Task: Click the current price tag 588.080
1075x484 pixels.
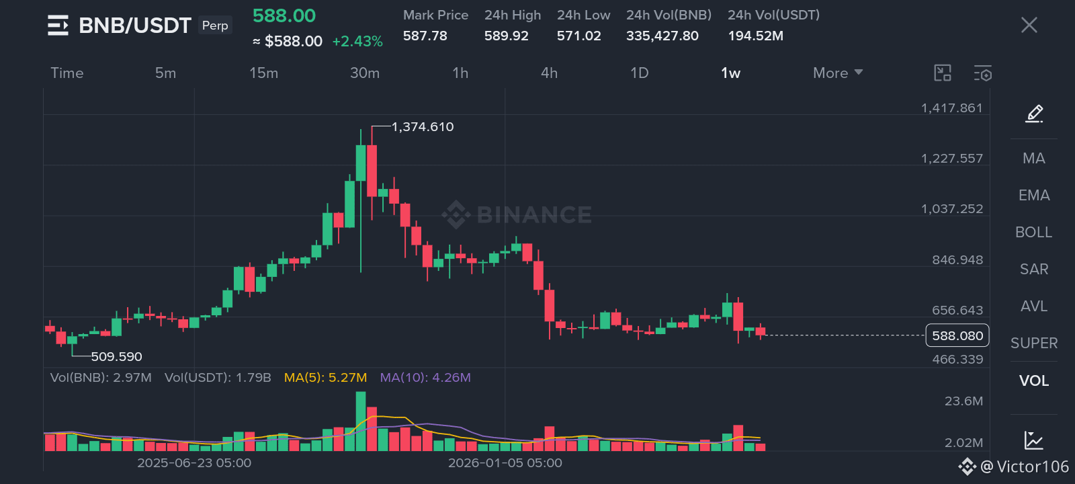Action: (x=957, y=335)
